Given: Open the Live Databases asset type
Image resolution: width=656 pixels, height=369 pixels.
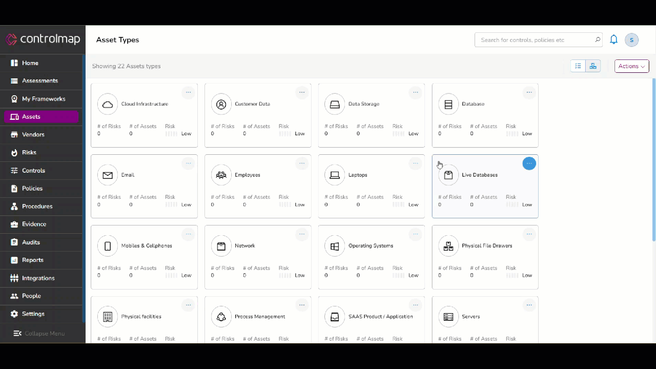Looking at the screenshot, I should tap(485, 187).
